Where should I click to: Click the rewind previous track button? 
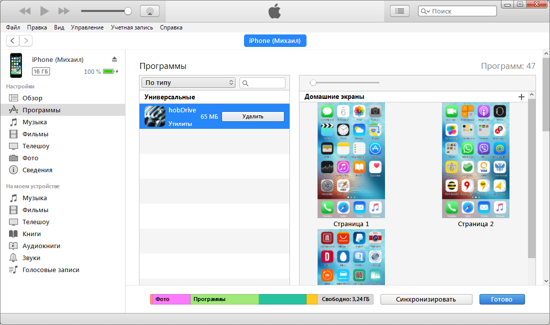(25, 11)
